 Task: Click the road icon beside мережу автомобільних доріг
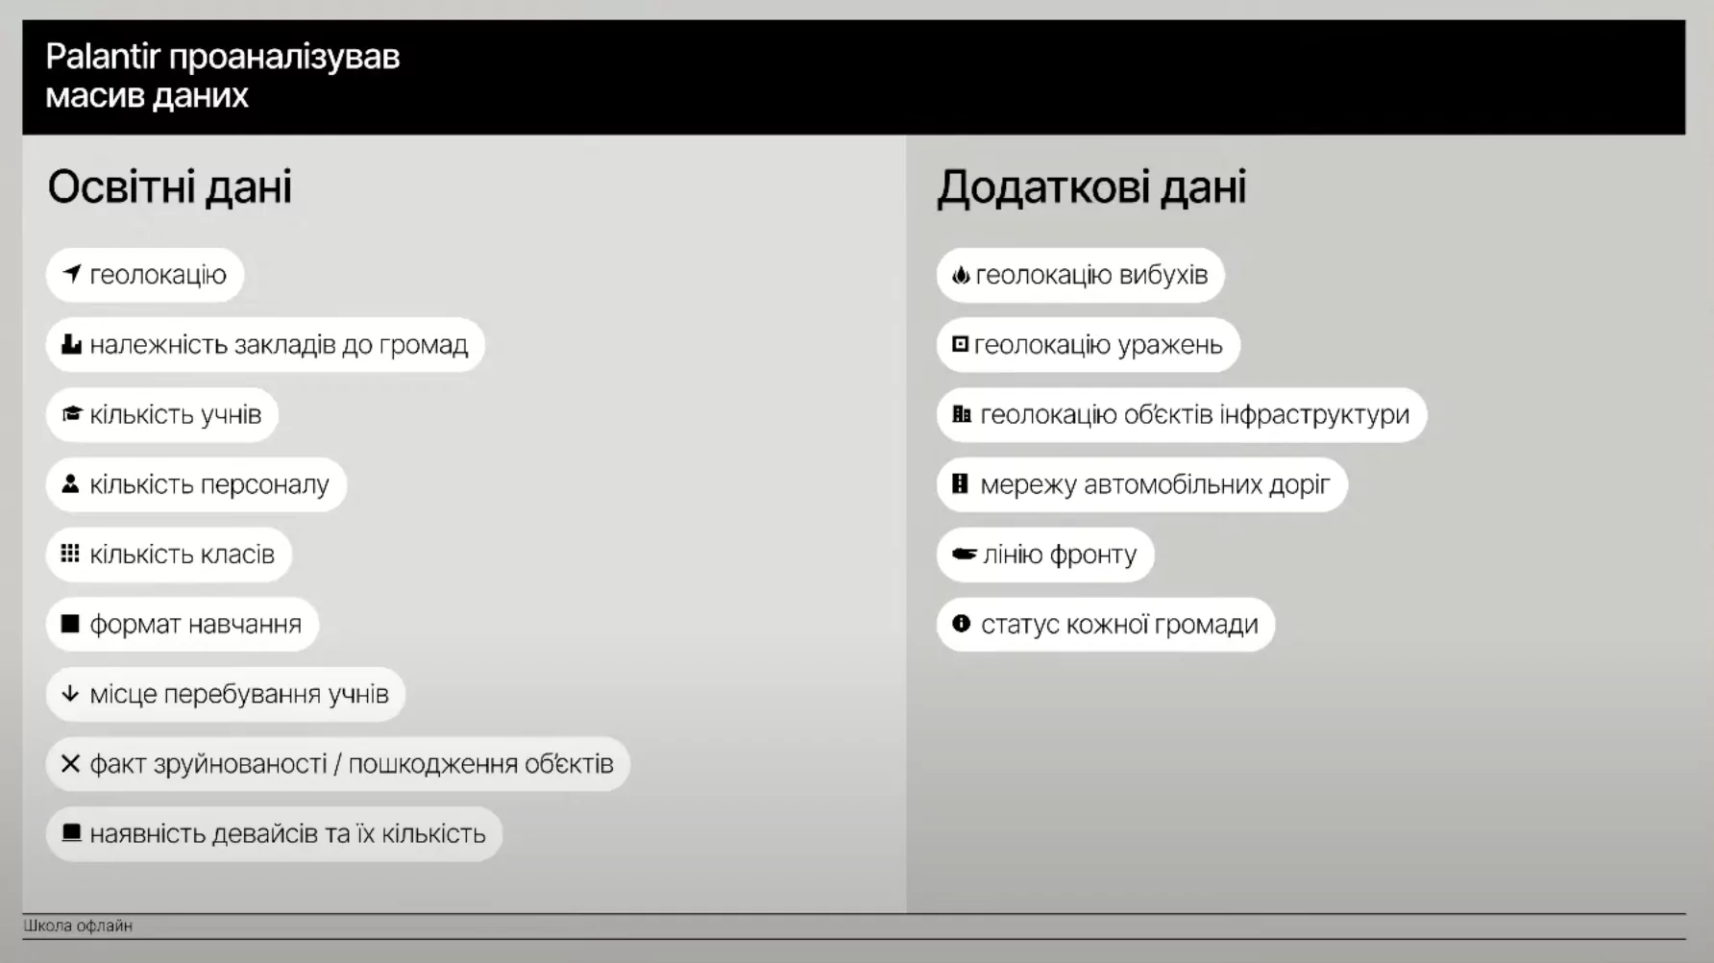coord(960,483)
